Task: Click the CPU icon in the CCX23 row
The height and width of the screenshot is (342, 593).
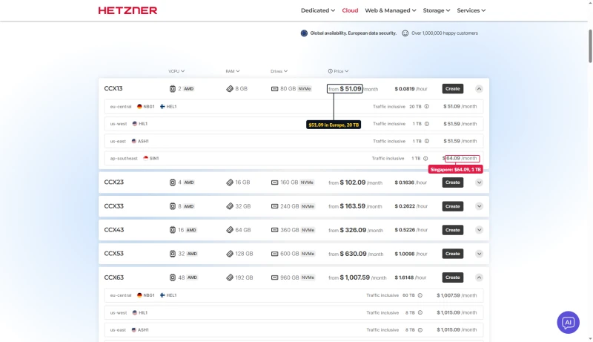Action: pos(173,182)
